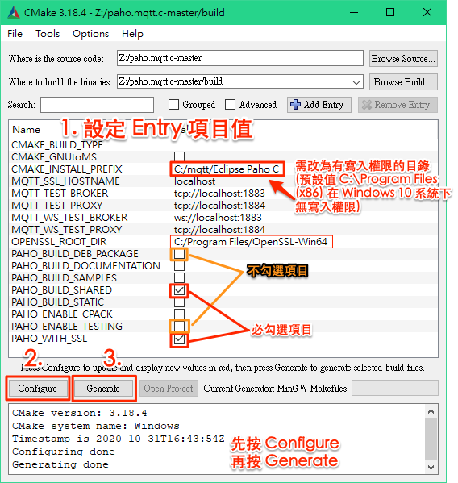Open the File menu
458x483 pixels.
pos(15,34)
